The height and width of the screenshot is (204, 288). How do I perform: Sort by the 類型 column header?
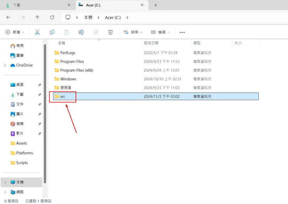point(197,43)
